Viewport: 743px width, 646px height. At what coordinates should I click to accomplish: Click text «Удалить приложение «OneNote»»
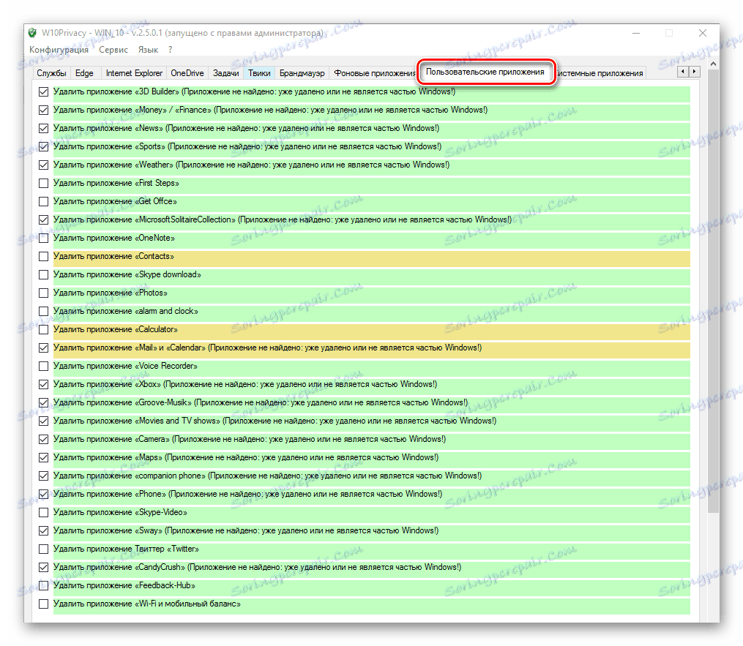tap(113, 238)
